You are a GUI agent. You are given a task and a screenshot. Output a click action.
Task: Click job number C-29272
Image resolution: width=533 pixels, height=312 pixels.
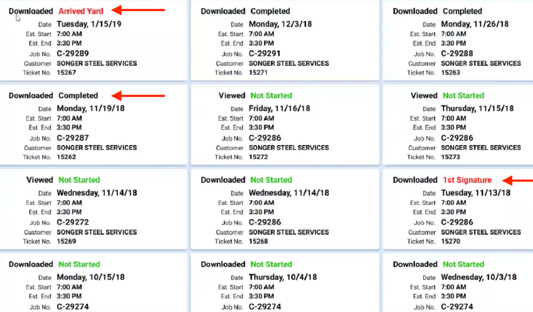pyautogui.click(x=73, y=222)
